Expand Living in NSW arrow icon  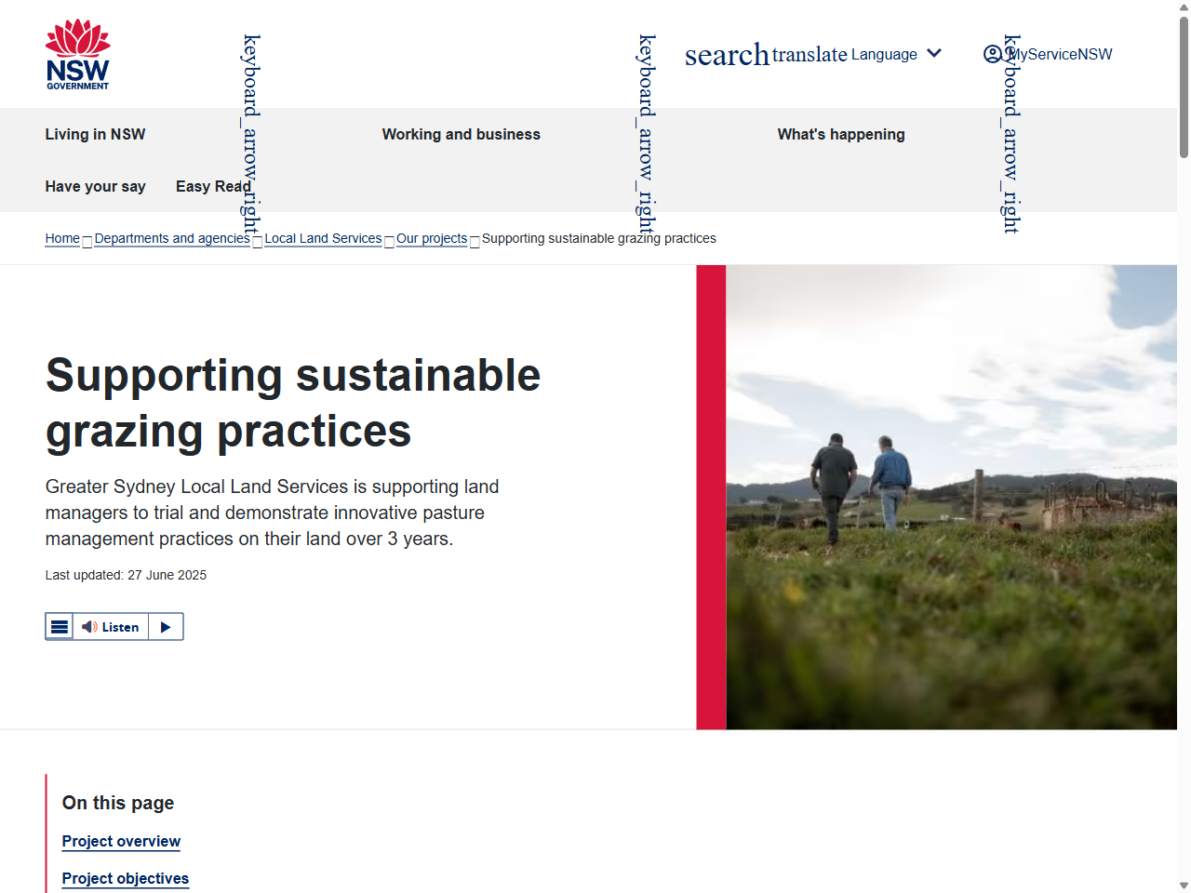pos(251,134)
